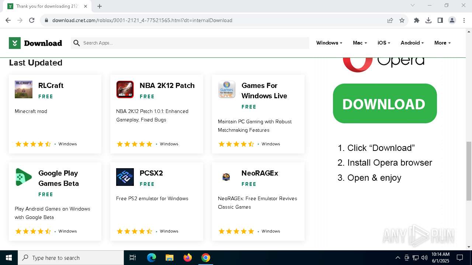Open Google Play Games Beta title link
The image size is (472, 265).
(x=59, y=178)
